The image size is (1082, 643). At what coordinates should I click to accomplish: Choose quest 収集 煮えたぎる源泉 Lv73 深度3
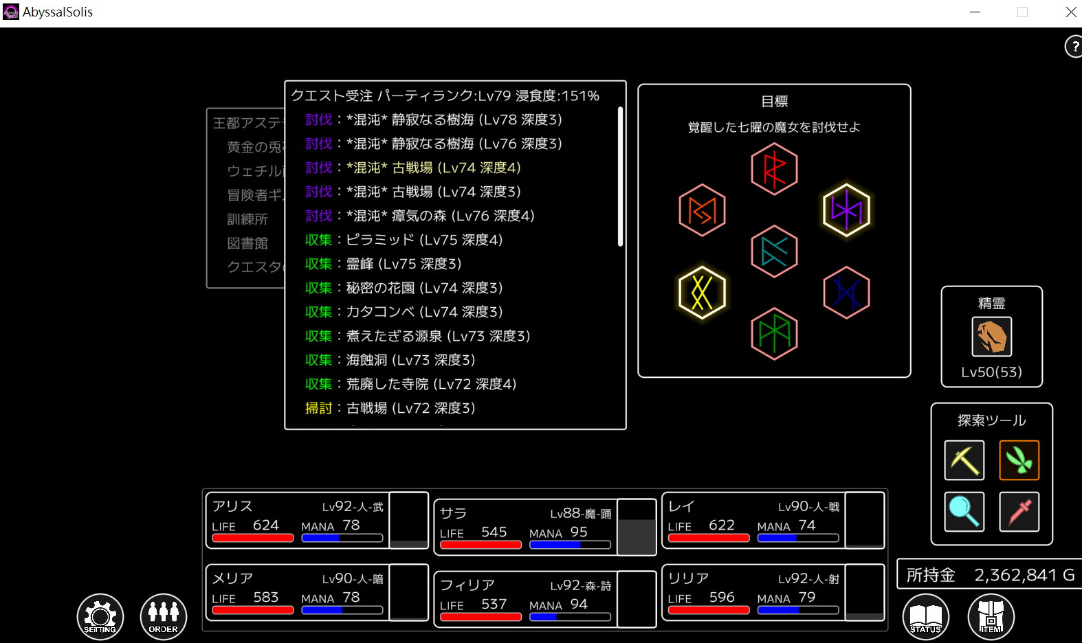pos(417,336)
